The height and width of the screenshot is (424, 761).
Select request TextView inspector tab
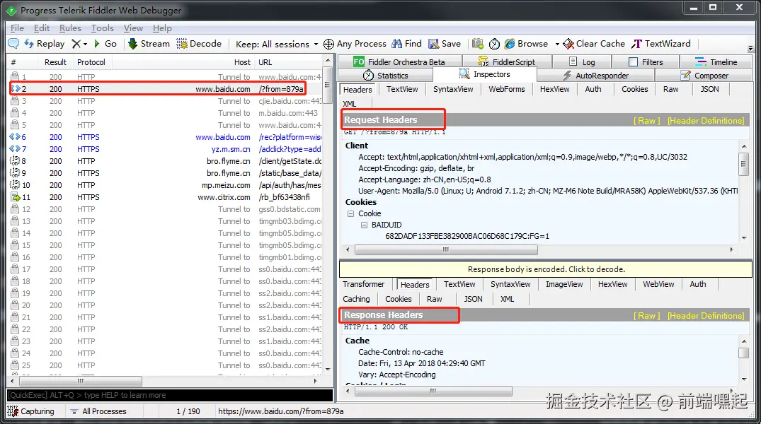402,89
